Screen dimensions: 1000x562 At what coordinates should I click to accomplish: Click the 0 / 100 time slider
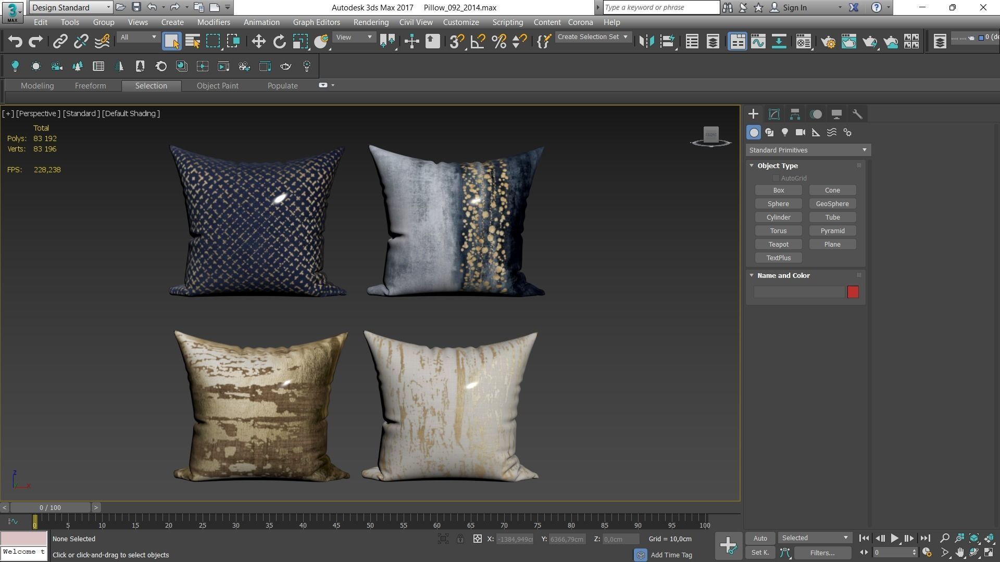point(50,507)
